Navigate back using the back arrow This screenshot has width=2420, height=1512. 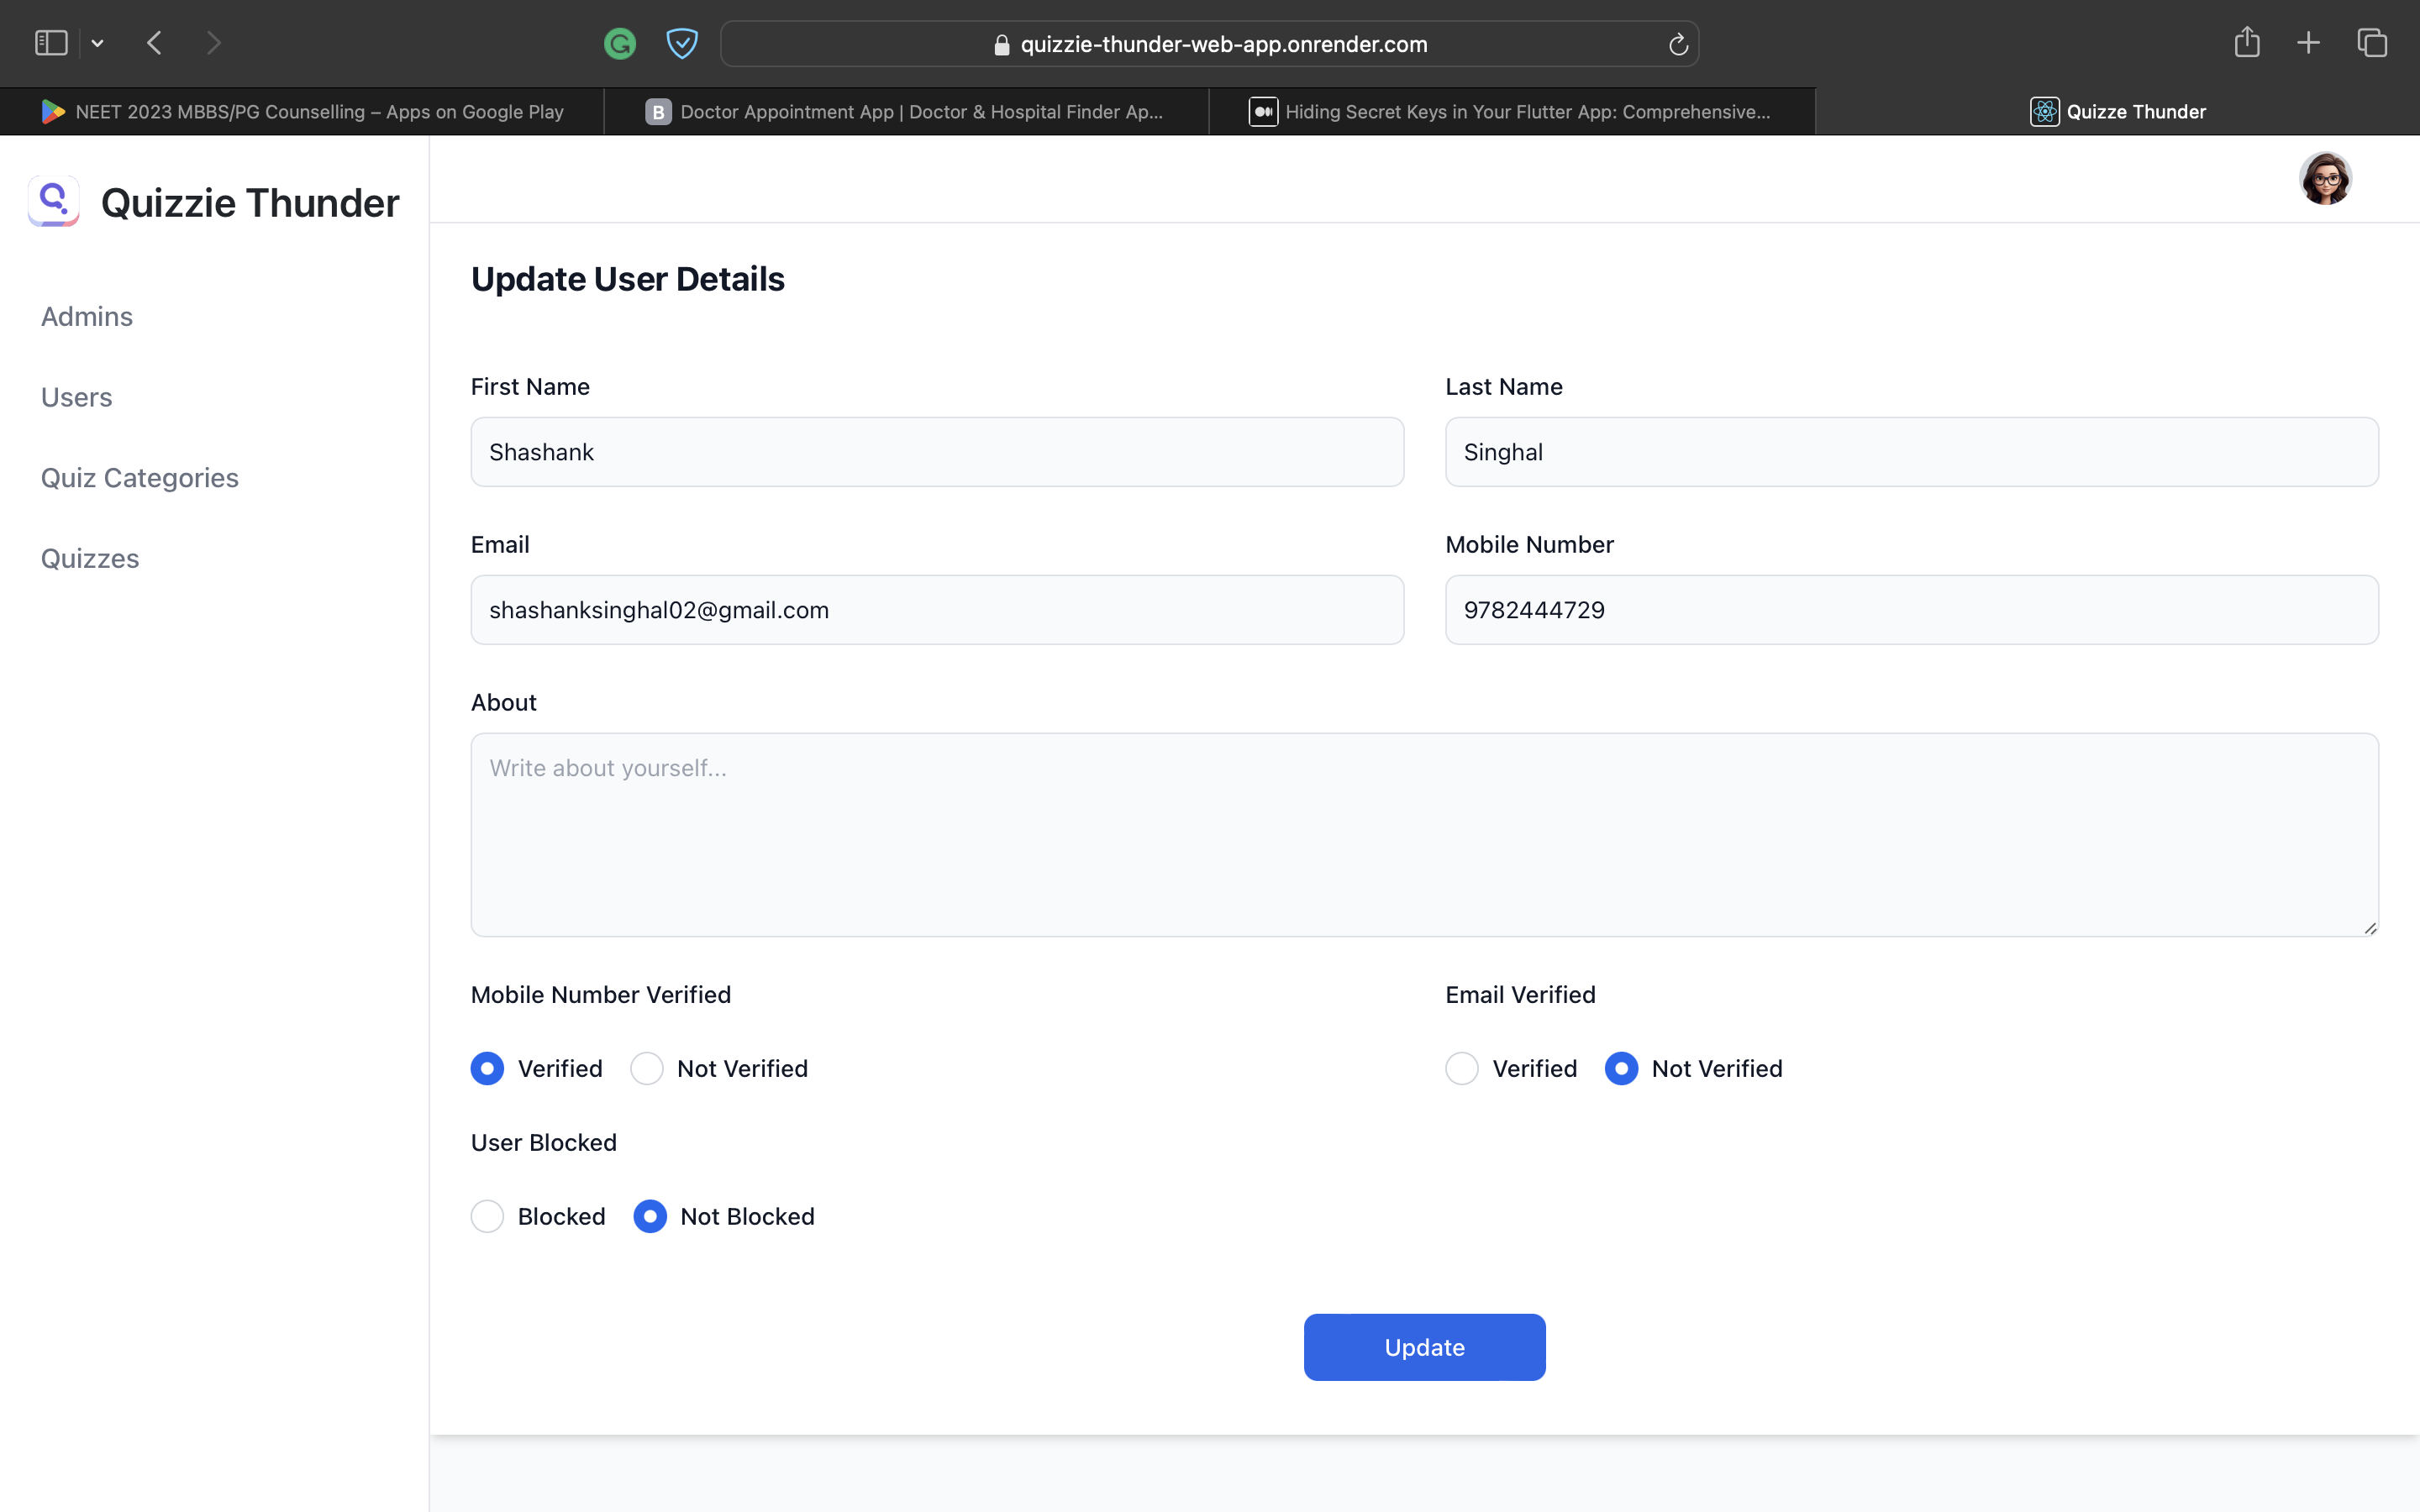point(155,42)
